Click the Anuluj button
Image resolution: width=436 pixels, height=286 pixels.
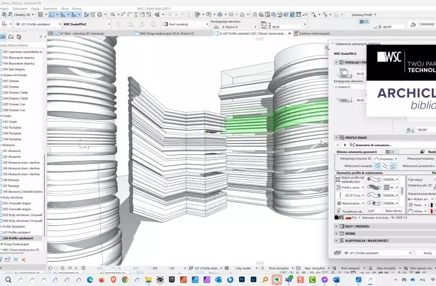(x=428, y=253)
